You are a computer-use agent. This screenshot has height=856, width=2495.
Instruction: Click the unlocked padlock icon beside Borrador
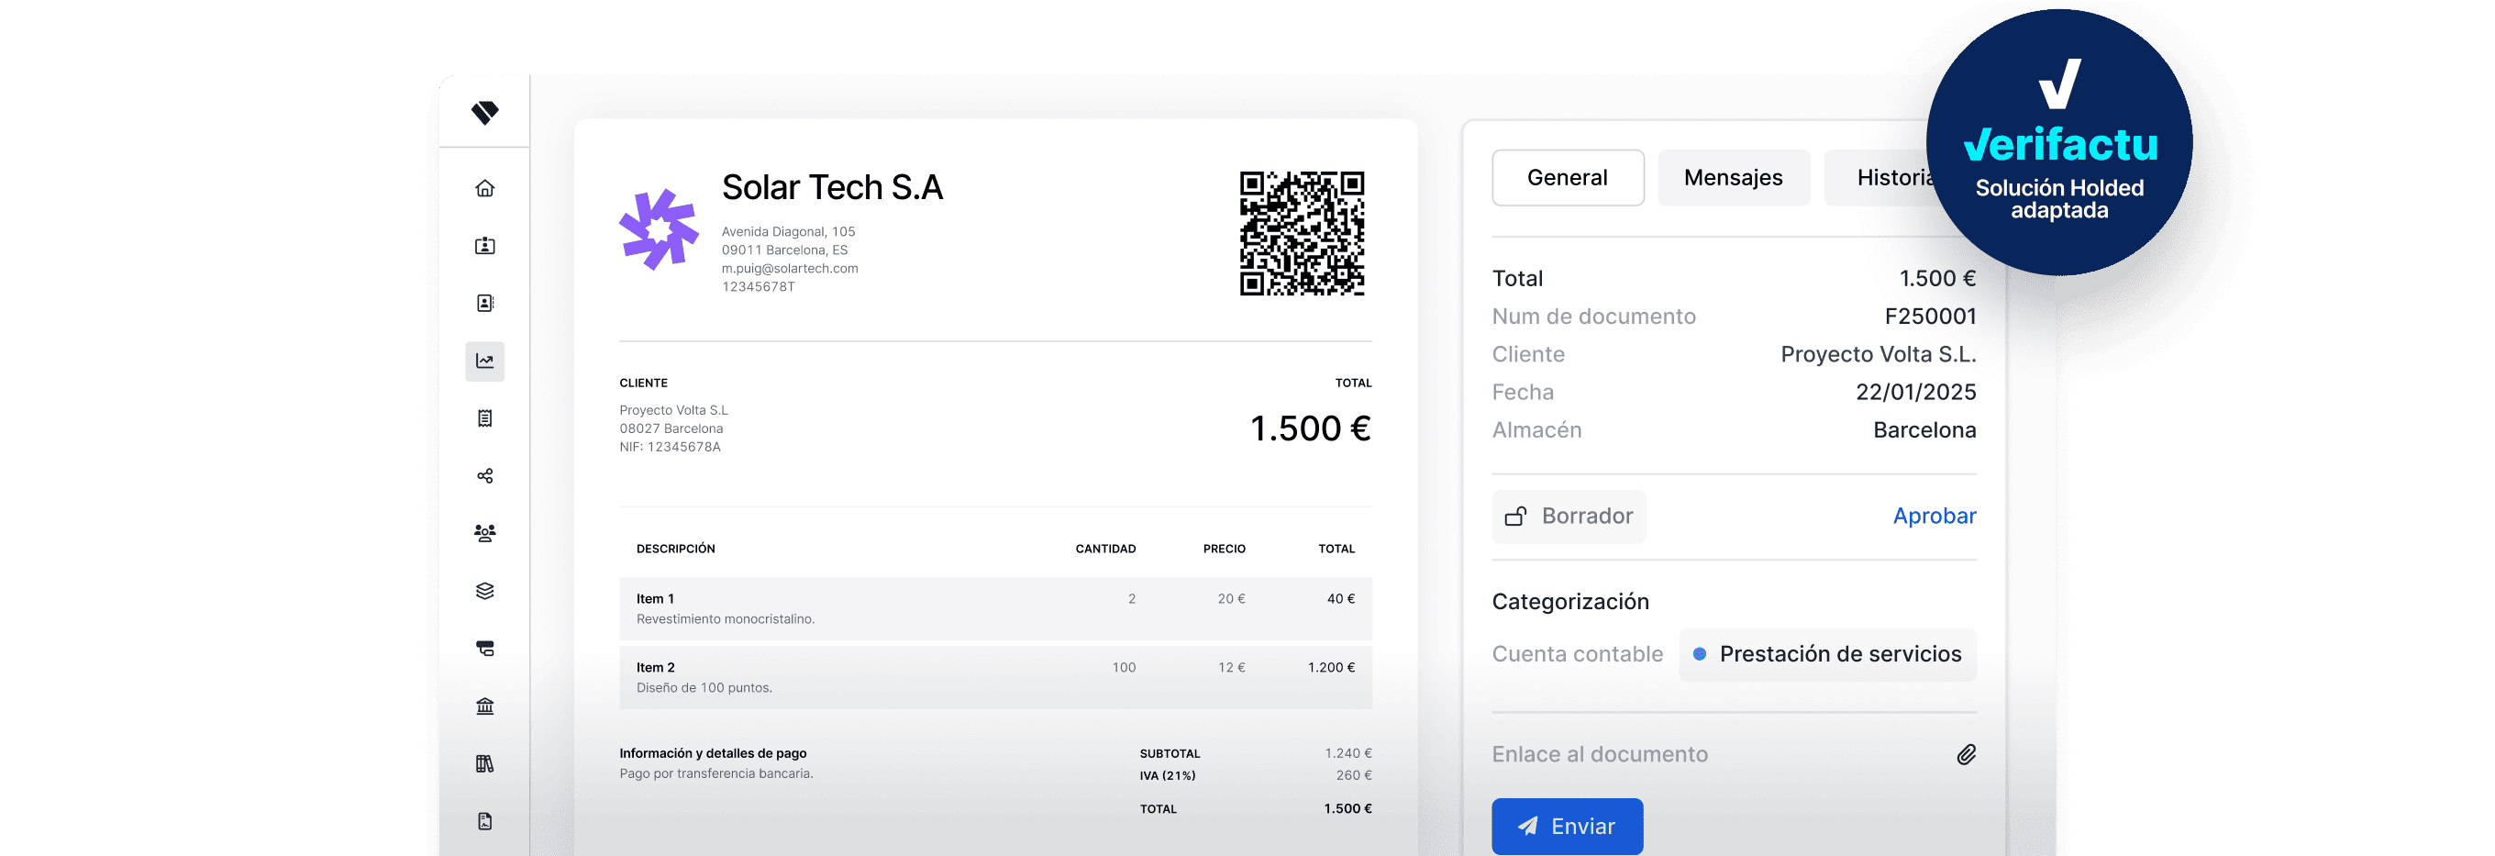pyautogui.click(x=1515, y=517)
